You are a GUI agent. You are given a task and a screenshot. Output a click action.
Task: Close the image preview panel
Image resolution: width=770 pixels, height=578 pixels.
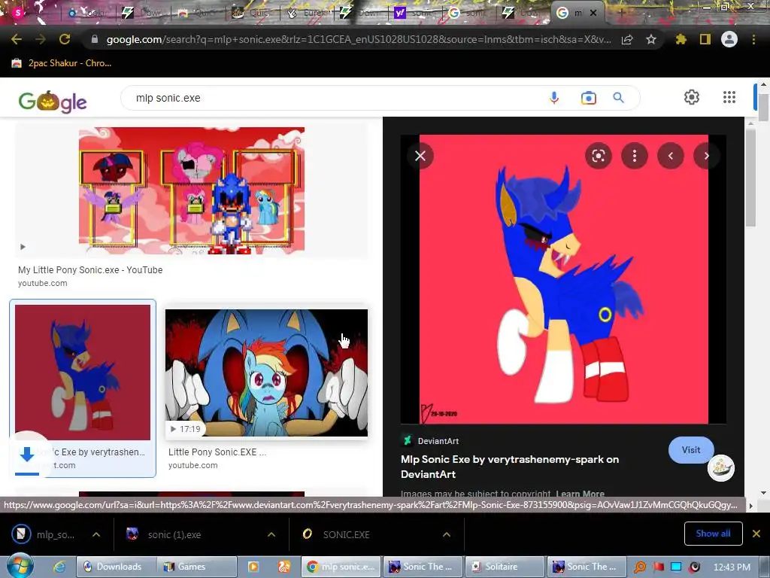pyautogui.click(x=420, y=156)
